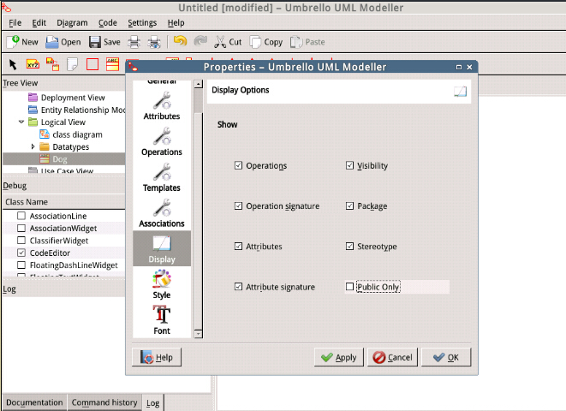The height and width of the screenshot is (411, 566).
Task: Click the Apply button
Action: [338, 357]
